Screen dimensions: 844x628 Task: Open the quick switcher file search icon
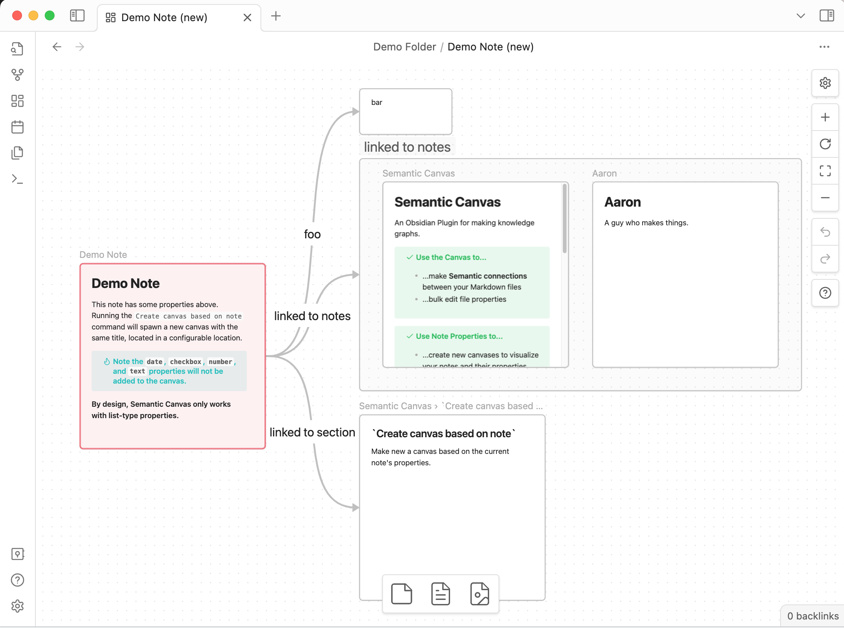click(17, 49)
